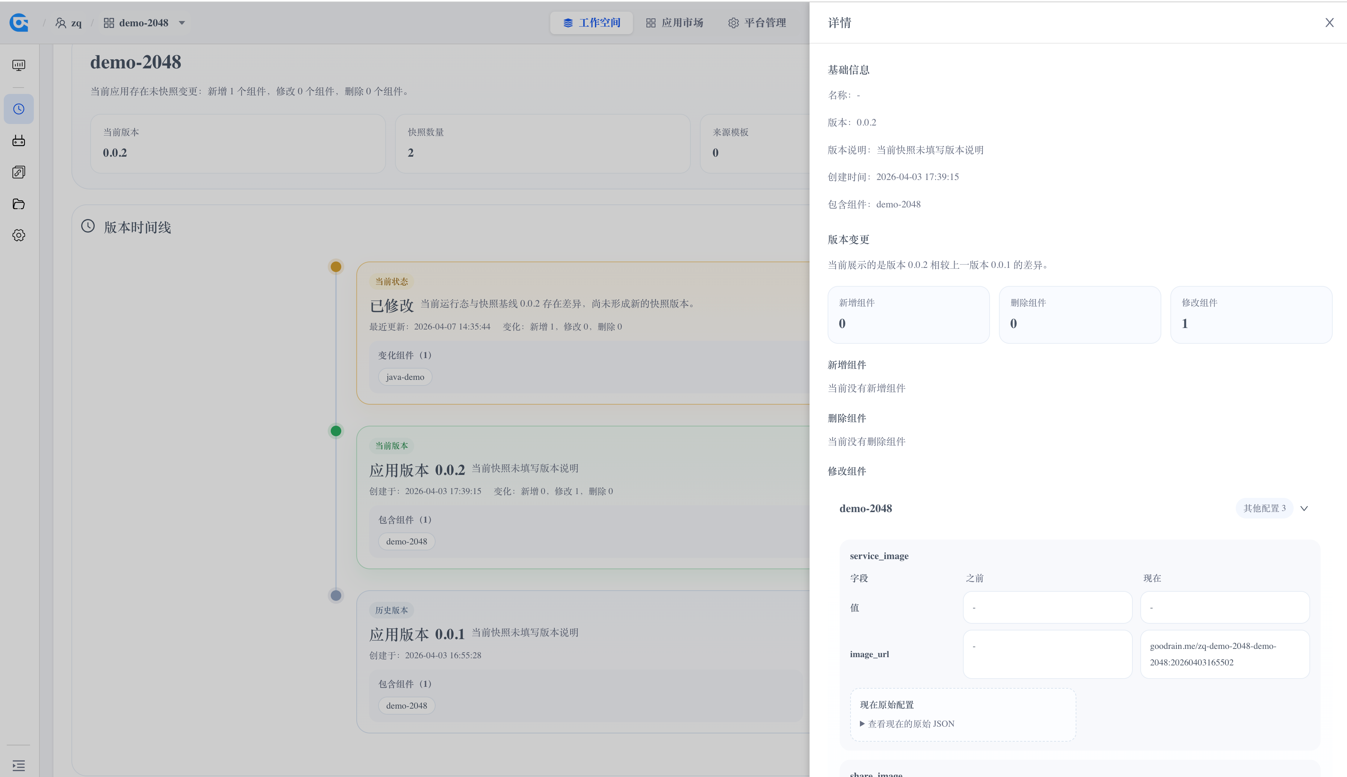Screen dimensions: 1347x777
Task: Open the folder resources sidebar icon
Action: coord(19,204)
